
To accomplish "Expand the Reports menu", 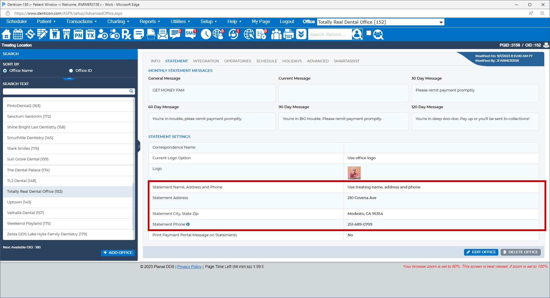I will (150, 22).
